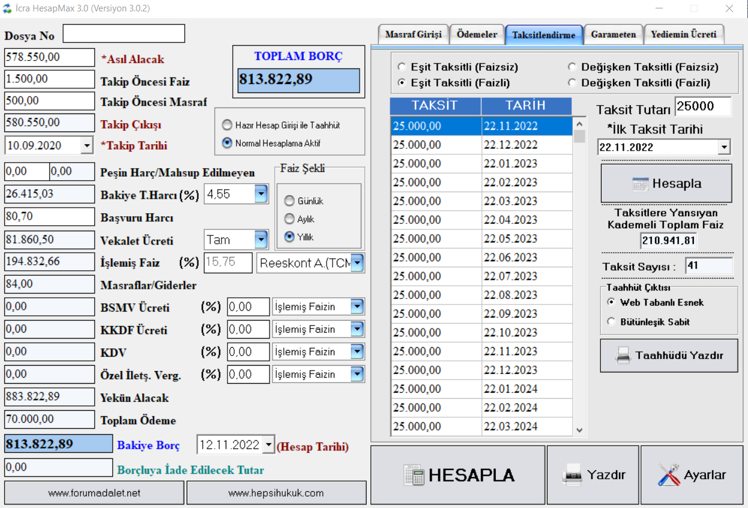Choose Değişken Taksitli (Faizli)

pos(571,82)
